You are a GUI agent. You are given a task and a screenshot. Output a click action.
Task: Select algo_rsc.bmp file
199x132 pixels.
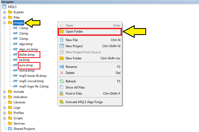click(x=28, y=49)
